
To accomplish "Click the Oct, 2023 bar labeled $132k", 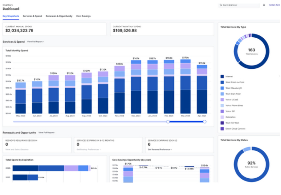I will pyautogui.click(x=103, y=92).
